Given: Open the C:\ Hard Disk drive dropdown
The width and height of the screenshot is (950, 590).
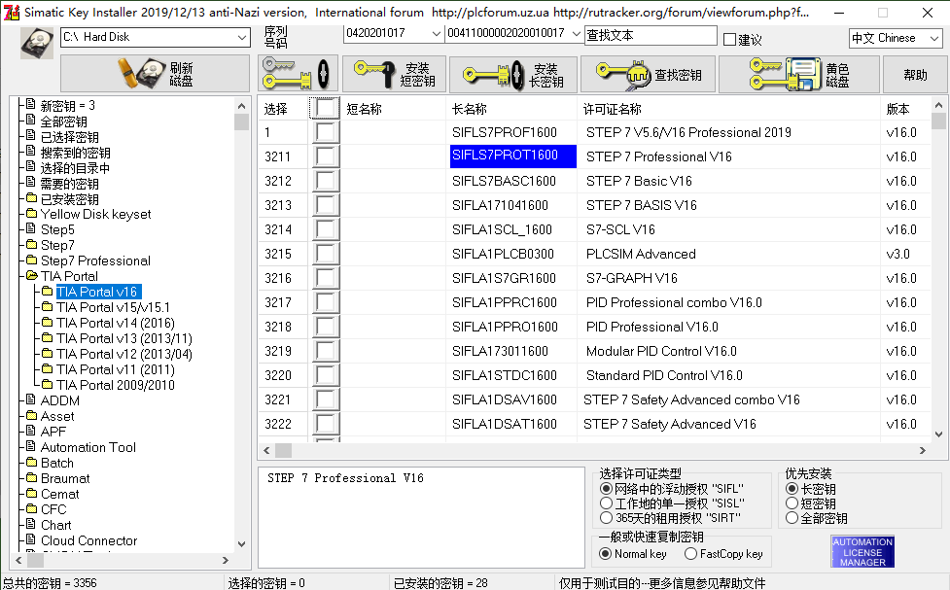Looking at the screenshot, I should pos(242,38).
